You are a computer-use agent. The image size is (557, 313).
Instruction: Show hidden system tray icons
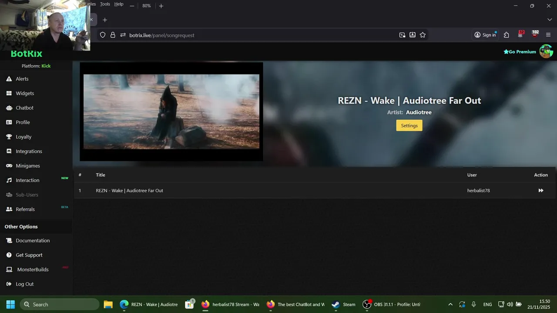(450, 304)
